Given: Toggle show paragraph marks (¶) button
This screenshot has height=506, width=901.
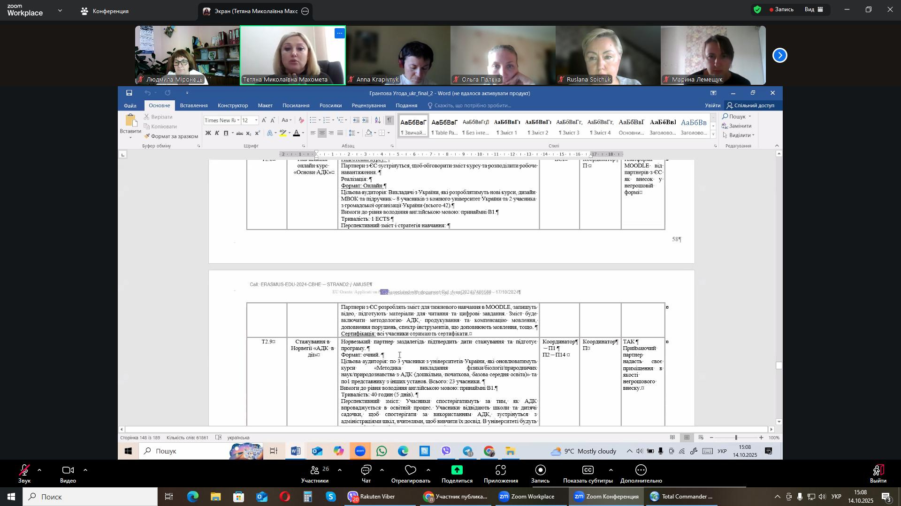Looking at the screenshot, I should tap(389, 120).
